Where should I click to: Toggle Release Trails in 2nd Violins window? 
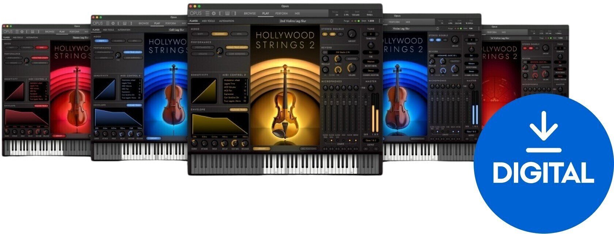(239, 110)
